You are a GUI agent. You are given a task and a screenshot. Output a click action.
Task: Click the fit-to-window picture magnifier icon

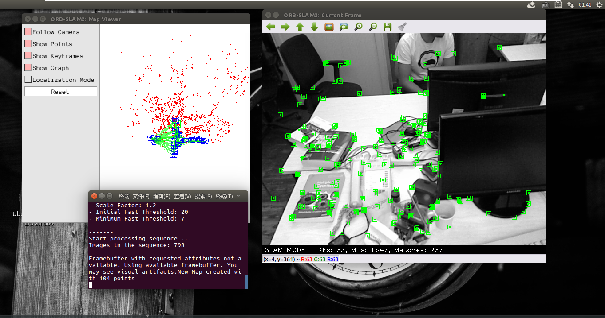point(344,27)
